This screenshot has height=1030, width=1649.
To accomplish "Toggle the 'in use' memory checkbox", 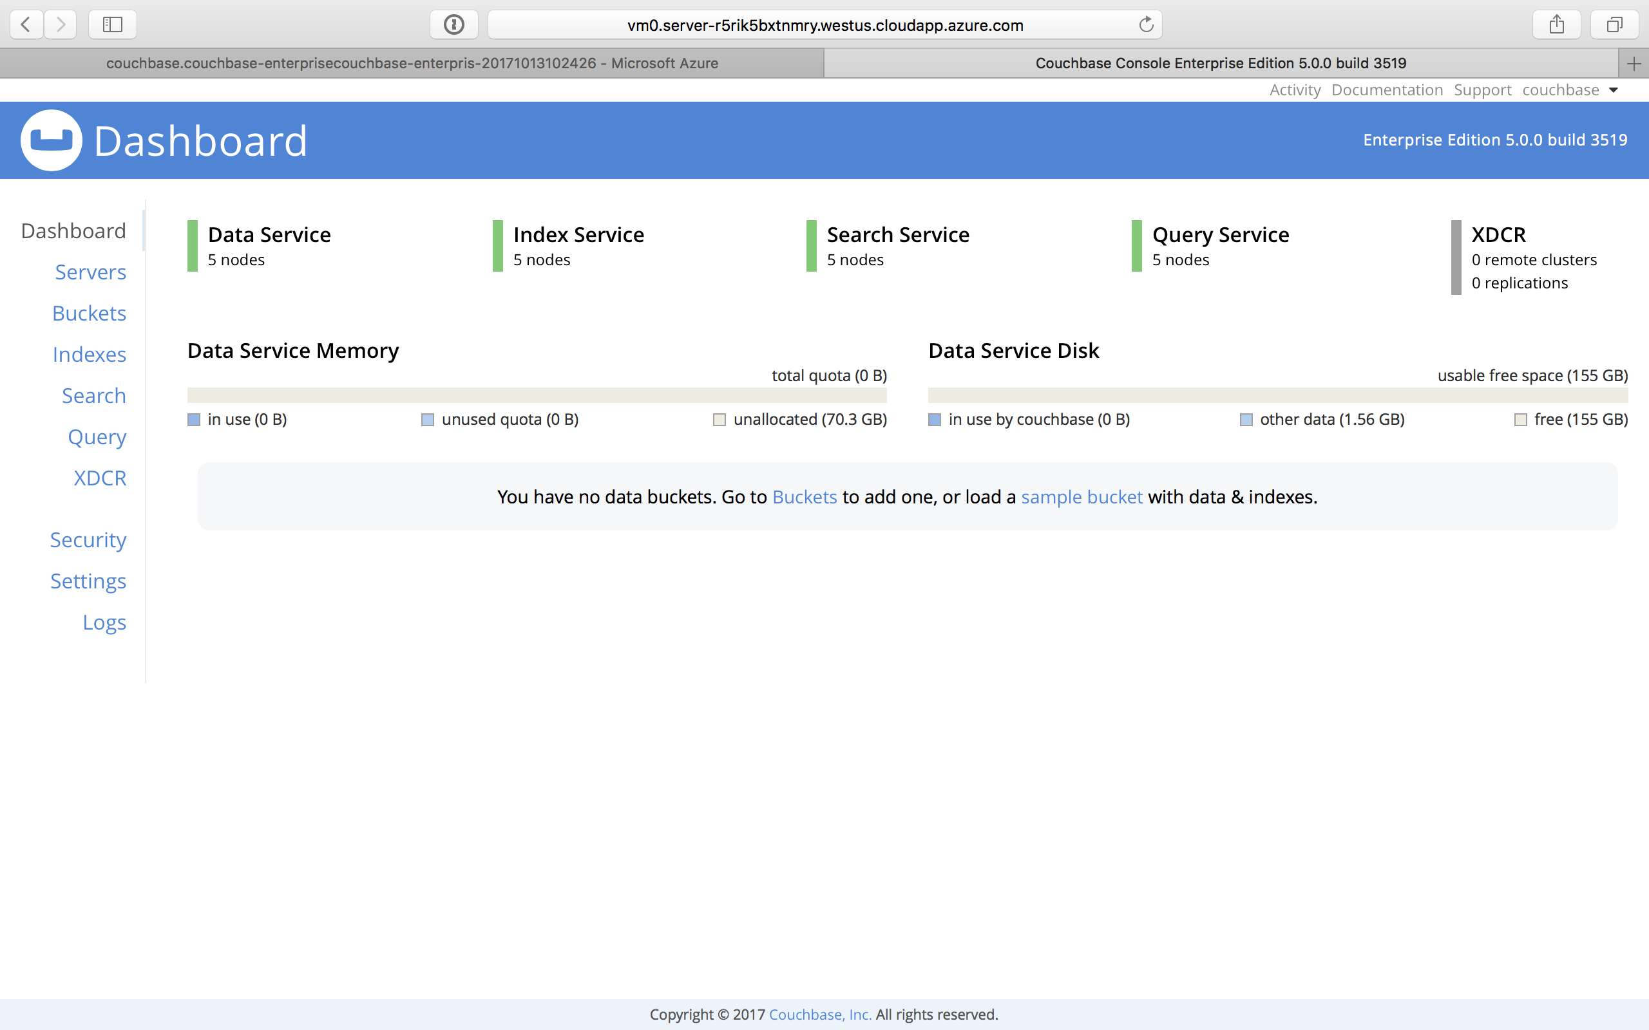I will [193, 419].
